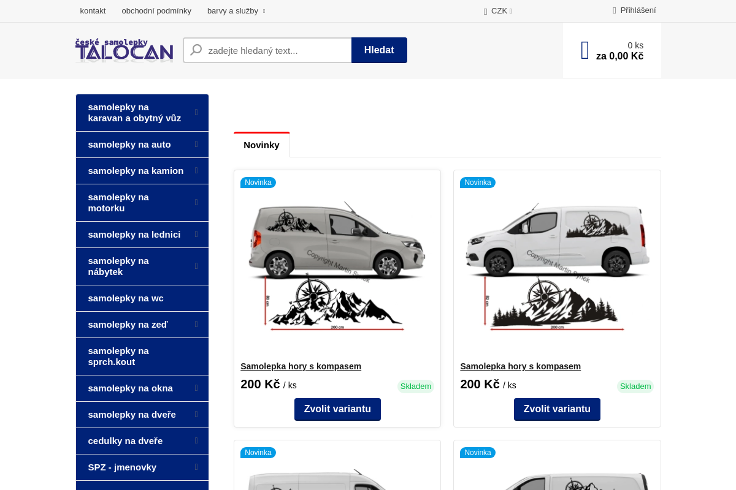Open the second Samolepka hory s kompasem link
The height and width of the screenshot is (490, 736).
tap(520, 366)
